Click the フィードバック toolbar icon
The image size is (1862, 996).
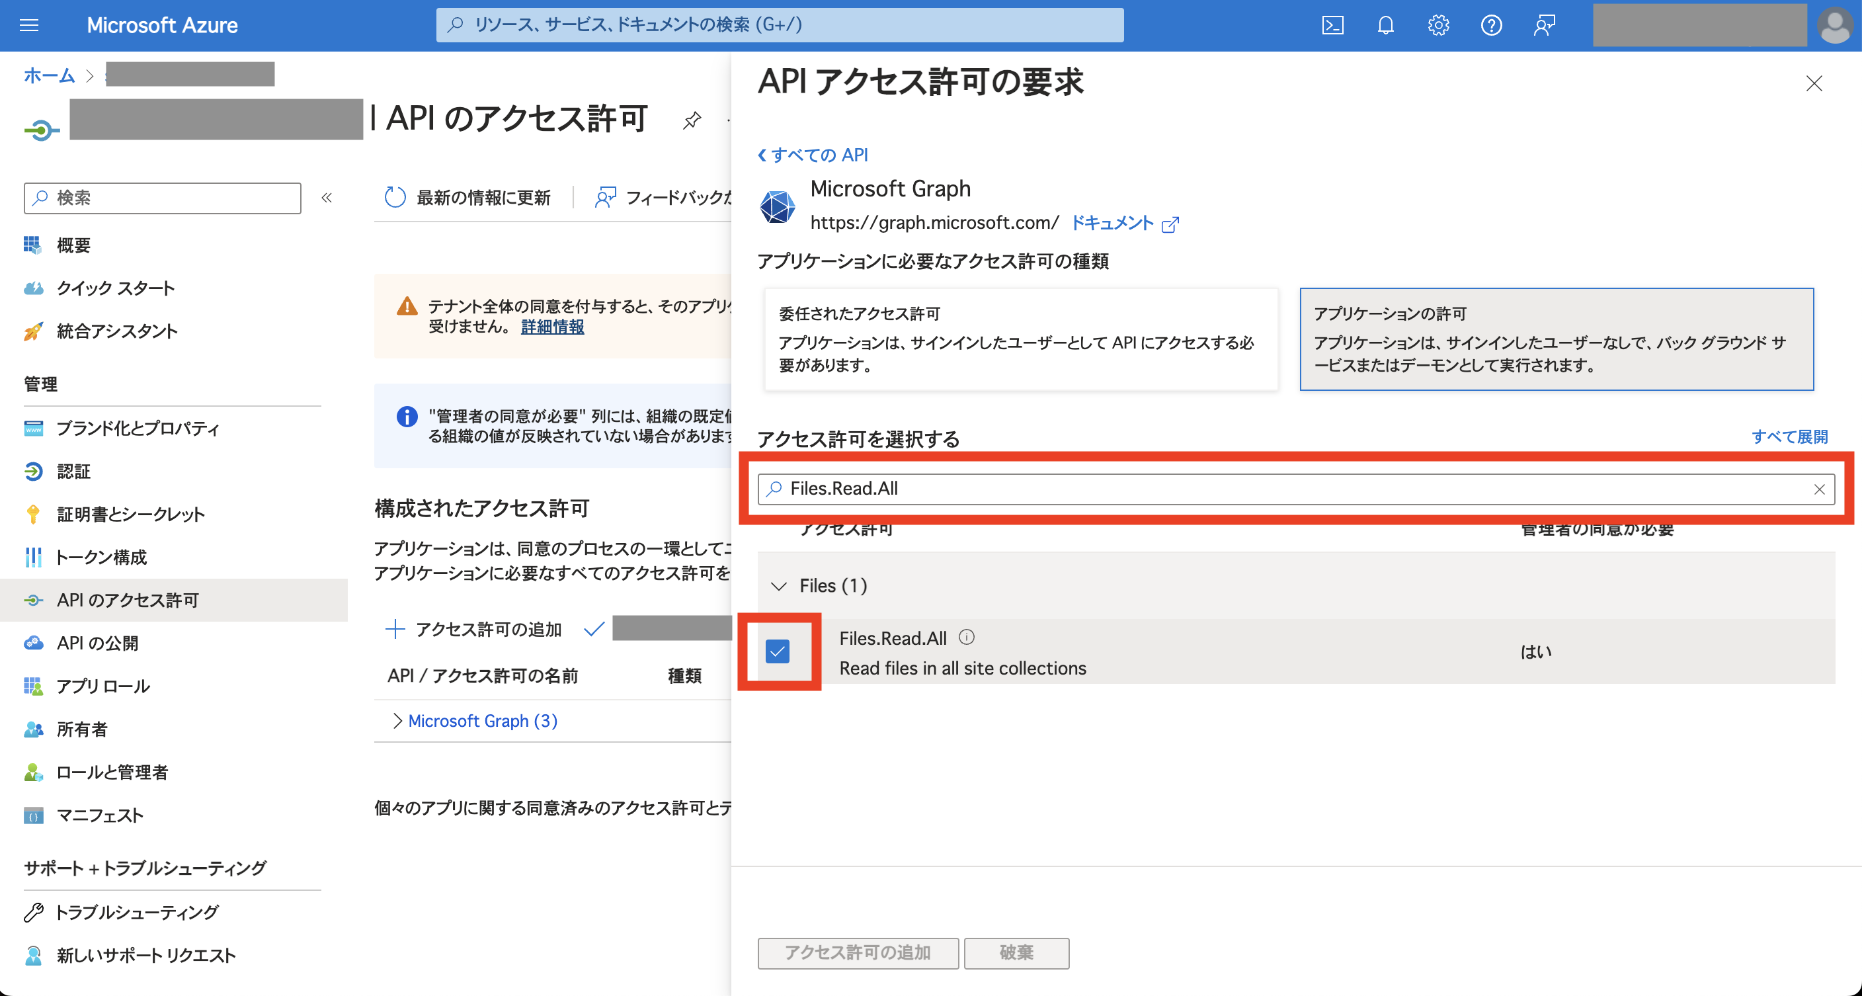click(x=605, y=197)
